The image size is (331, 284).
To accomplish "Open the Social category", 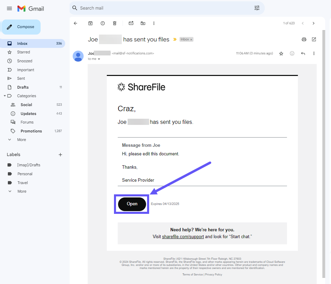I will [33, 105].
